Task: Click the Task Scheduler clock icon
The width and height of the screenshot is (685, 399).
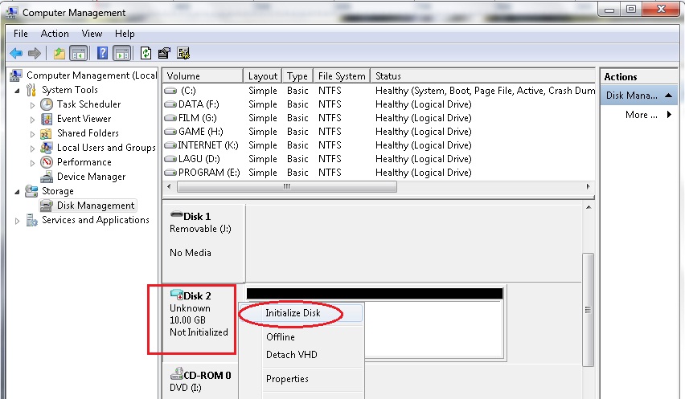Action: click(47, 104)
